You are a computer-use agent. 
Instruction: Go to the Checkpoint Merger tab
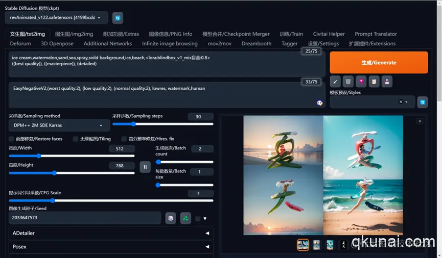pyautogui.click(x=236, y=34)
